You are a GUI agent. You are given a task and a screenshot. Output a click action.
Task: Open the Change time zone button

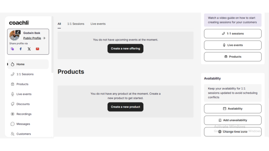pos(233,132)
